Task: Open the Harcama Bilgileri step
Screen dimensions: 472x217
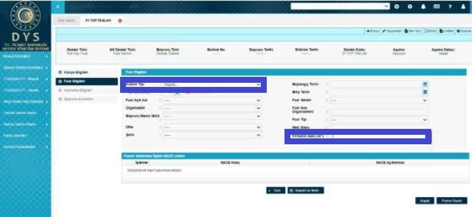Action: (x=87, y=90)
